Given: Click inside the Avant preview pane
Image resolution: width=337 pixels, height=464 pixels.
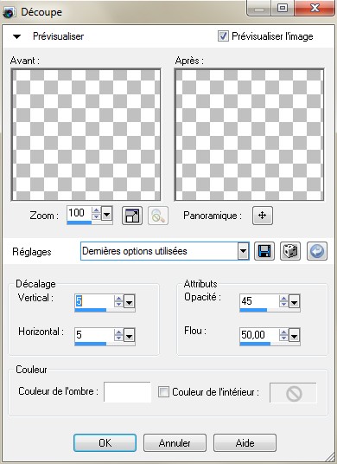Looking at the screenshot, I should (86, 135).
